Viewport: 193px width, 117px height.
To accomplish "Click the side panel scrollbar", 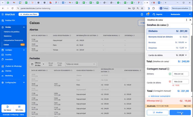I will tap(192, 64).
